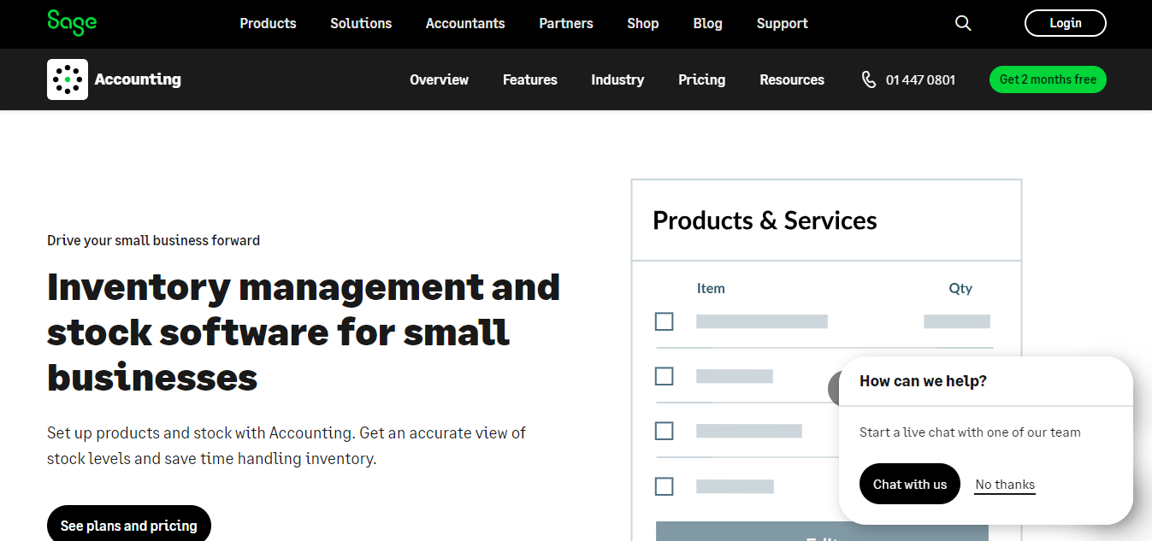Click the Get 2 months free button
The image size is (1152, 541).
[x=1048, y=79]
